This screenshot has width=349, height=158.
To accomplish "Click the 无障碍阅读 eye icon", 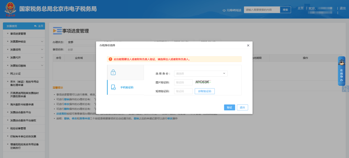I will click(x=224, y=10).
